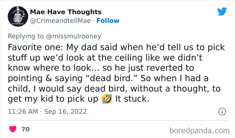Click the Twitter bird logo
235x138 pixels.
[222, 11]
